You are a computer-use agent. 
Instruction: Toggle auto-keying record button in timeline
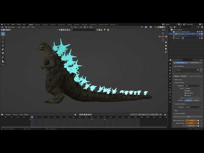click(x=75, y=114)
